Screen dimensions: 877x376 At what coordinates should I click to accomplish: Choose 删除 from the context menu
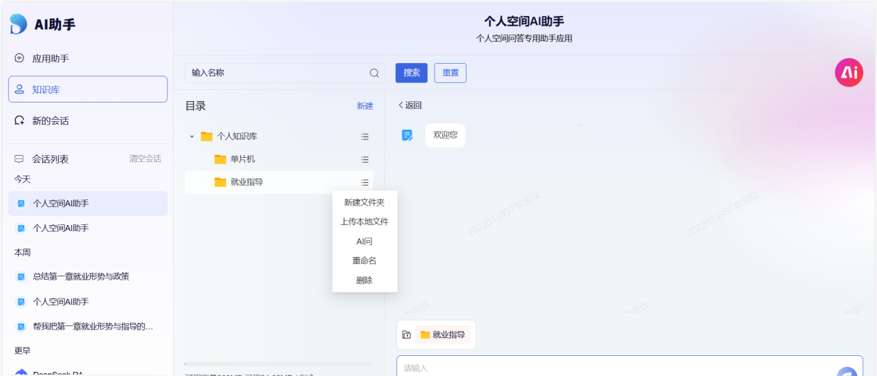[364, 280]
